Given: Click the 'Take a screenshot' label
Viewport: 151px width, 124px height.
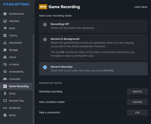Looking at the screenshot, I should [x=49, y=112].
